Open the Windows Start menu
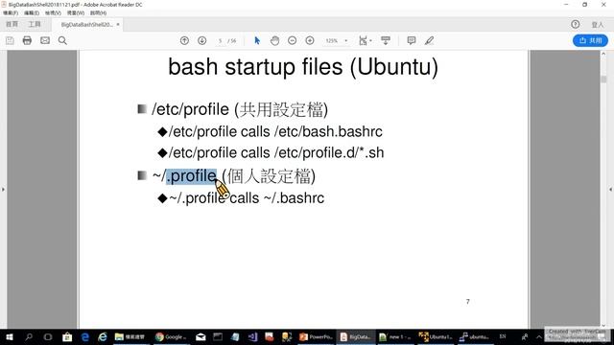Image resolution: width=614 pixels, height=345 pixels. [10, 336]
